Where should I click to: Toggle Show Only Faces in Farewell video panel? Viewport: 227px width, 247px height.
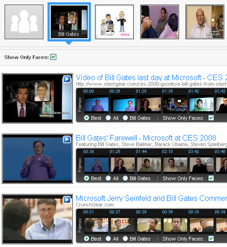coord(211,178)
